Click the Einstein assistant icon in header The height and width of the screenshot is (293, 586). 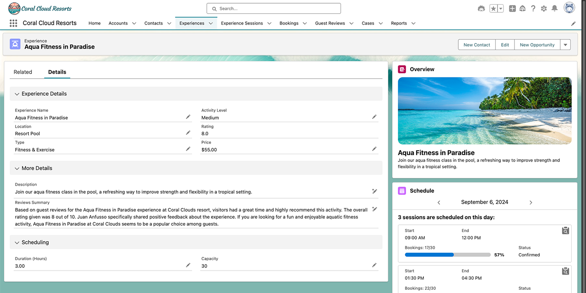click(481, 9)
